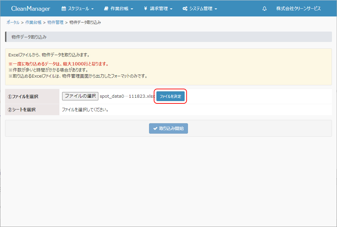Click the ②シートを選択 label
The width and height of the screenshot is (337, 227).
click(22, 109)
